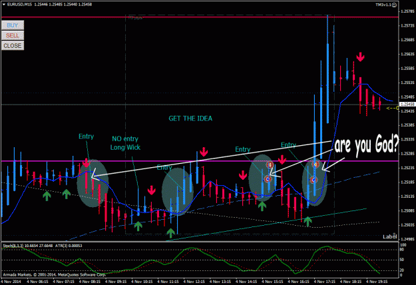The width and height of the screenshot is (416, 285).
Task: Click the '4 Nov 19:15' time label
Action: pos(377,282)
